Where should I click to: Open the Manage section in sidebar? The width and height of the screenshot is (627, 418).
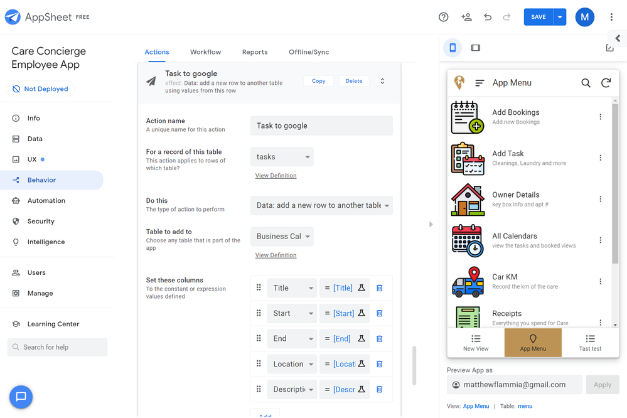coord(40,293)
